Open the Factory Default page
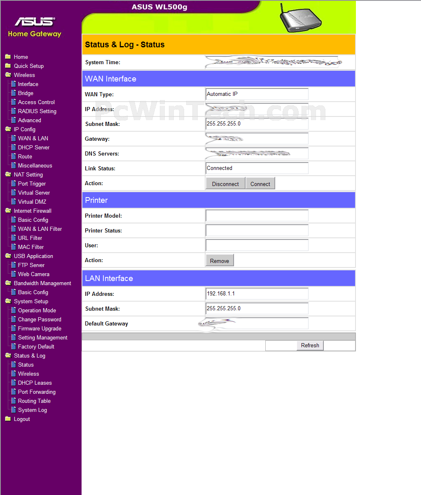The image size is (421, 495). [x=36, y=346]
